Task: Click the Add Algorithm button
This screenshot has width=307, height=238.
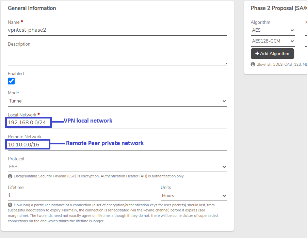Action: point(272,54)
